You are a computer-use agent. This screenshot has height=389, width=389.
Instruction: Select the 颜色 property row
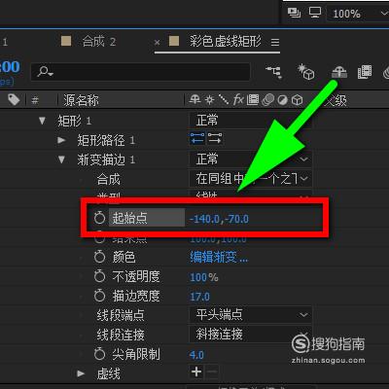point(124,257)
